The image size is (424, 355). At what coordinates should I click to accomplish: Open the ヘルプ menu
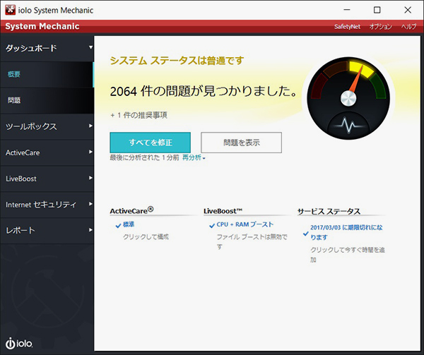(408, 26)
